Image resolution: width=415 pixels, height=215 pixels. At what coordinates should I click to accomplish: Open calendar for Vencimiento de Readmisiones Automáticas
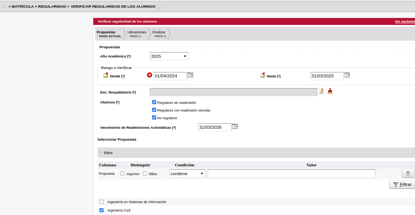click(235, 126)
